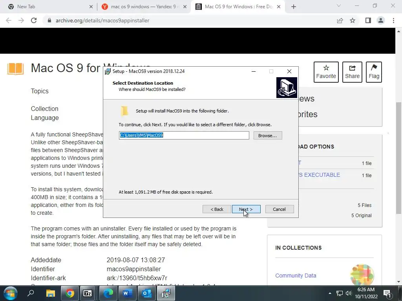Viewport: 402px width, 301px height.
Task: Bookmark this tab with the star
Action: [x=353, y=20]
